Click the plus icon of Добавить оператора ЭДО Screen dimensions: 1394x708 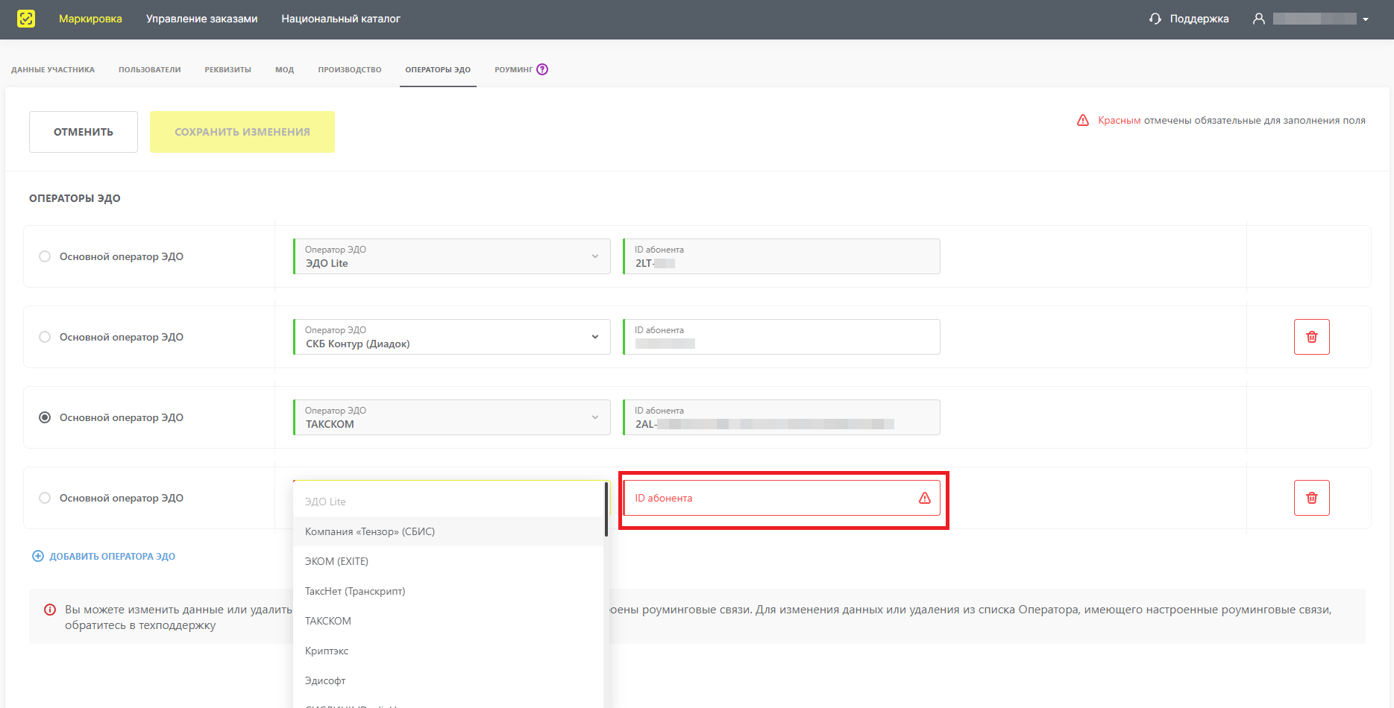pos(38,556)
